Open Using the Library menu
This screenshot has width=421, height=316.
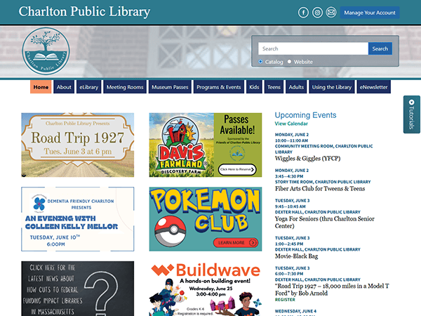332,87
